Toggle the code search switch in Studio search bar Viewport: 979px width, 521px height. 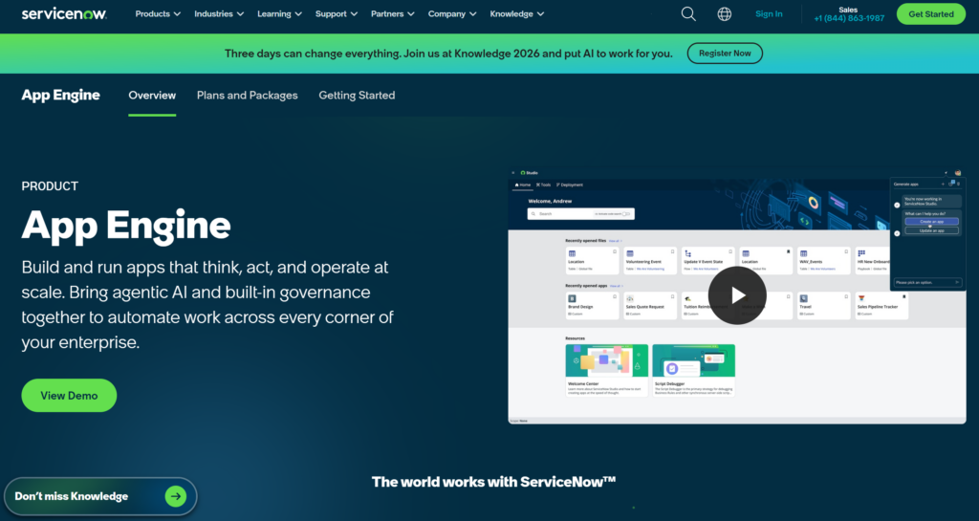[627, 214]
